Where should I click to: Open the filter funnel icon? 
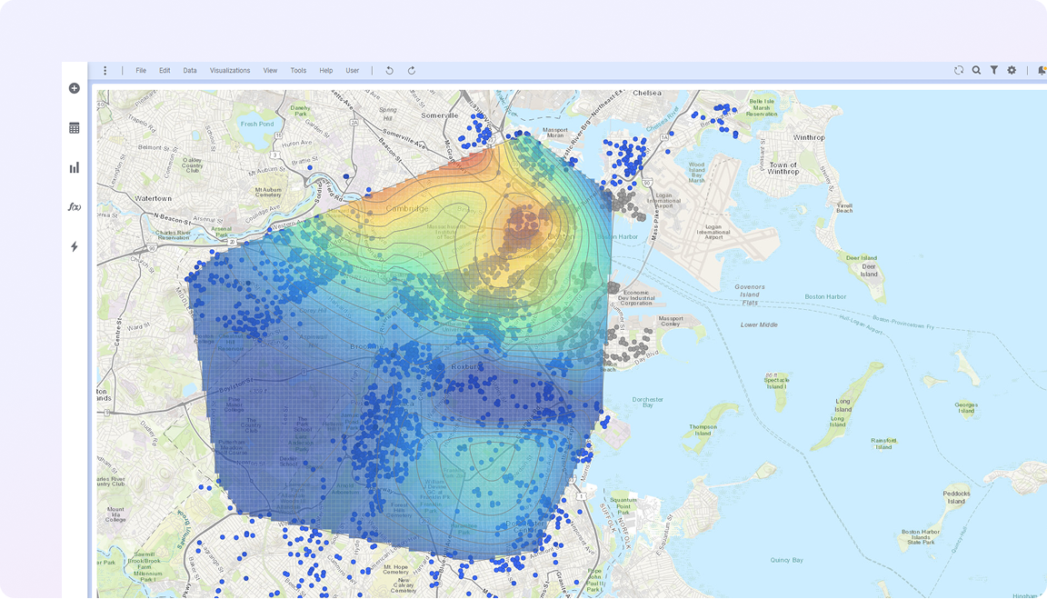click(x=994, y=70)
